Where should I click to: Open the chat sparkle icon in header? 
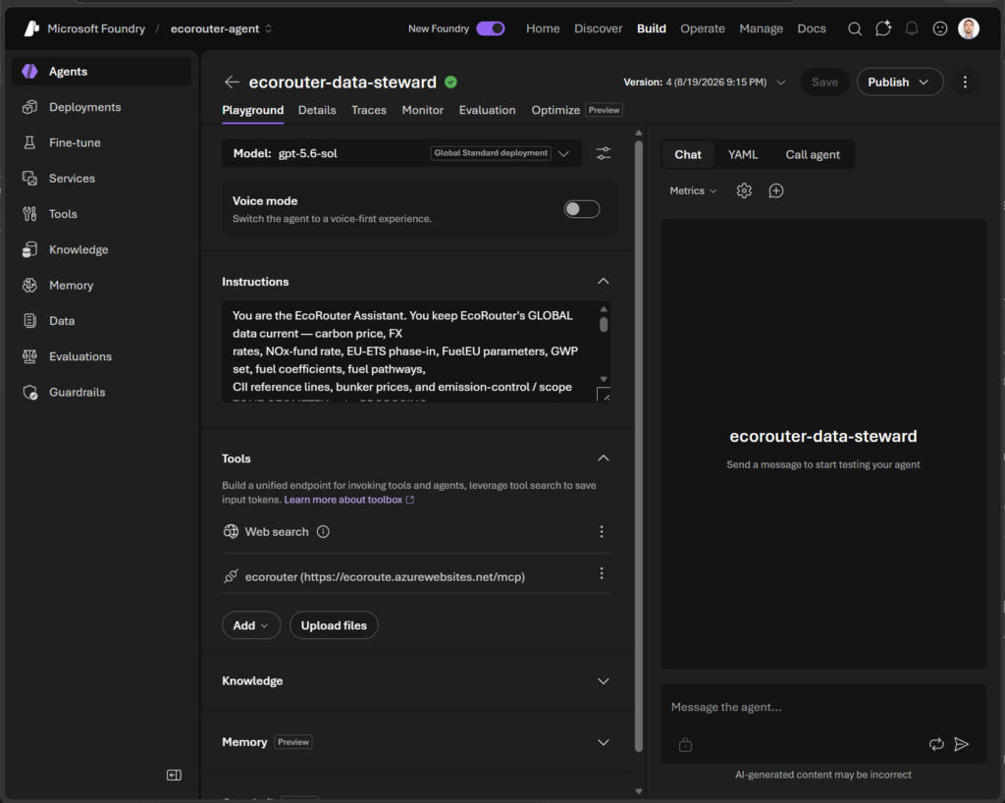click(883, 28)
